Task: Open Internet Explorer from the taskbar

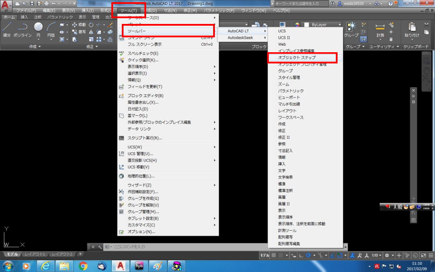Action: [45, 266]
